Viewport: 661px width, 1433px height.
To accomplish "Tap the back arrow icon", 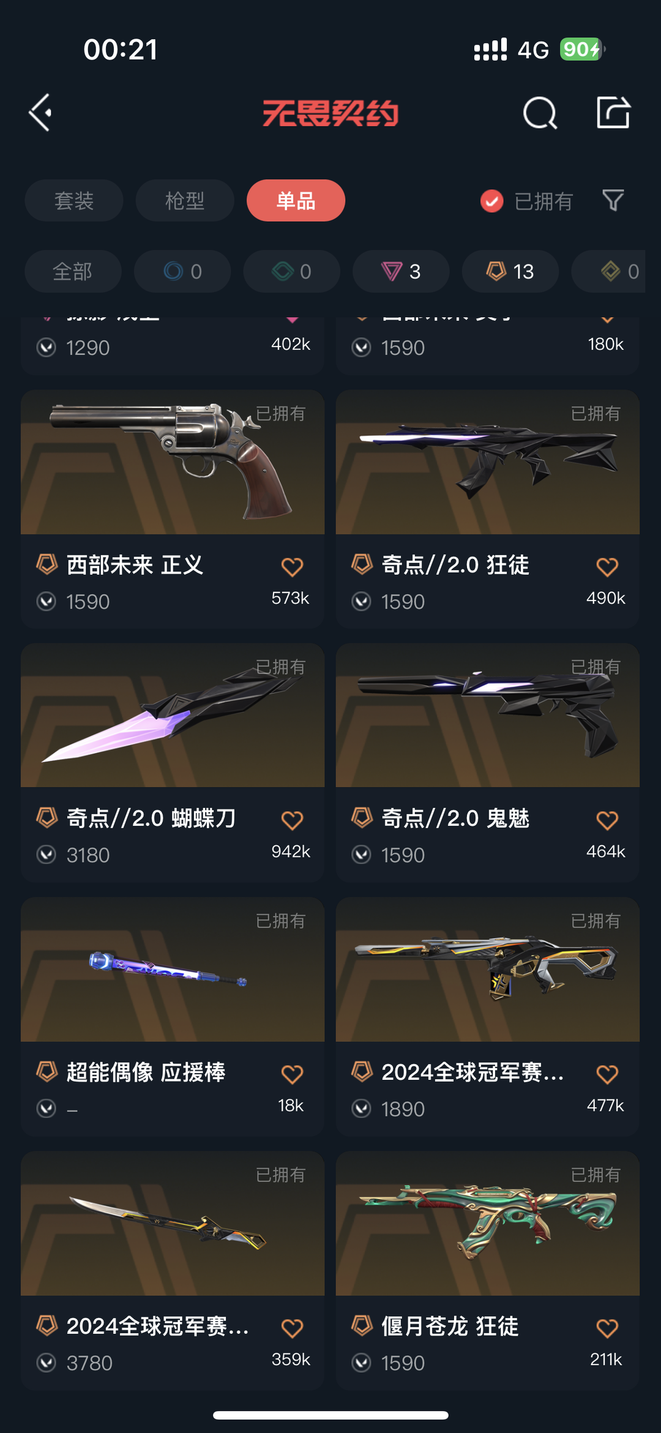I will 40,113.
